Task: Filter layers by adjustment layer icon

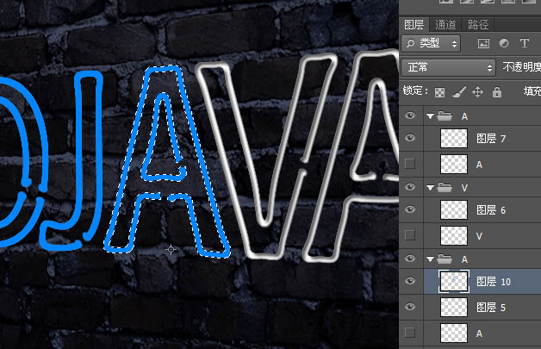Action: pyautogui.click(x=504, y=43)
